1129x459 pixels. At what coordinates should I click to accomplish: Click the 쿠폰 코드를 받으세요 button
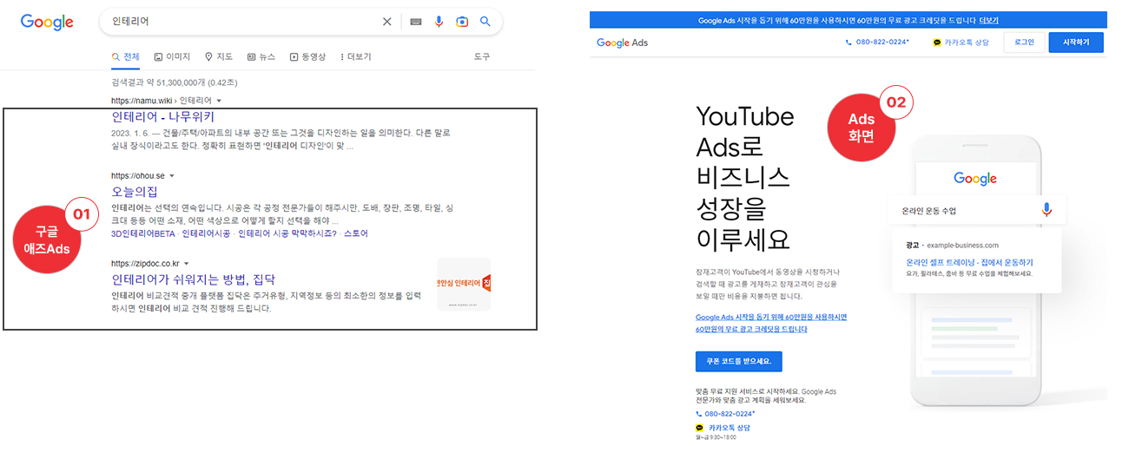(x=739, y=361)
